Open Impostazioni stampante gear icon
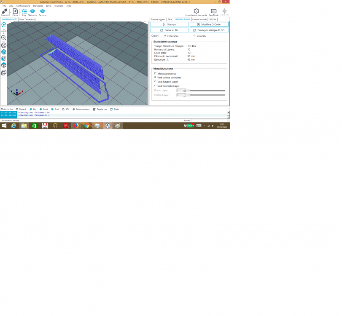Image resolution: width=342 pixels, height=316 pixels. [x=196, y=11]
